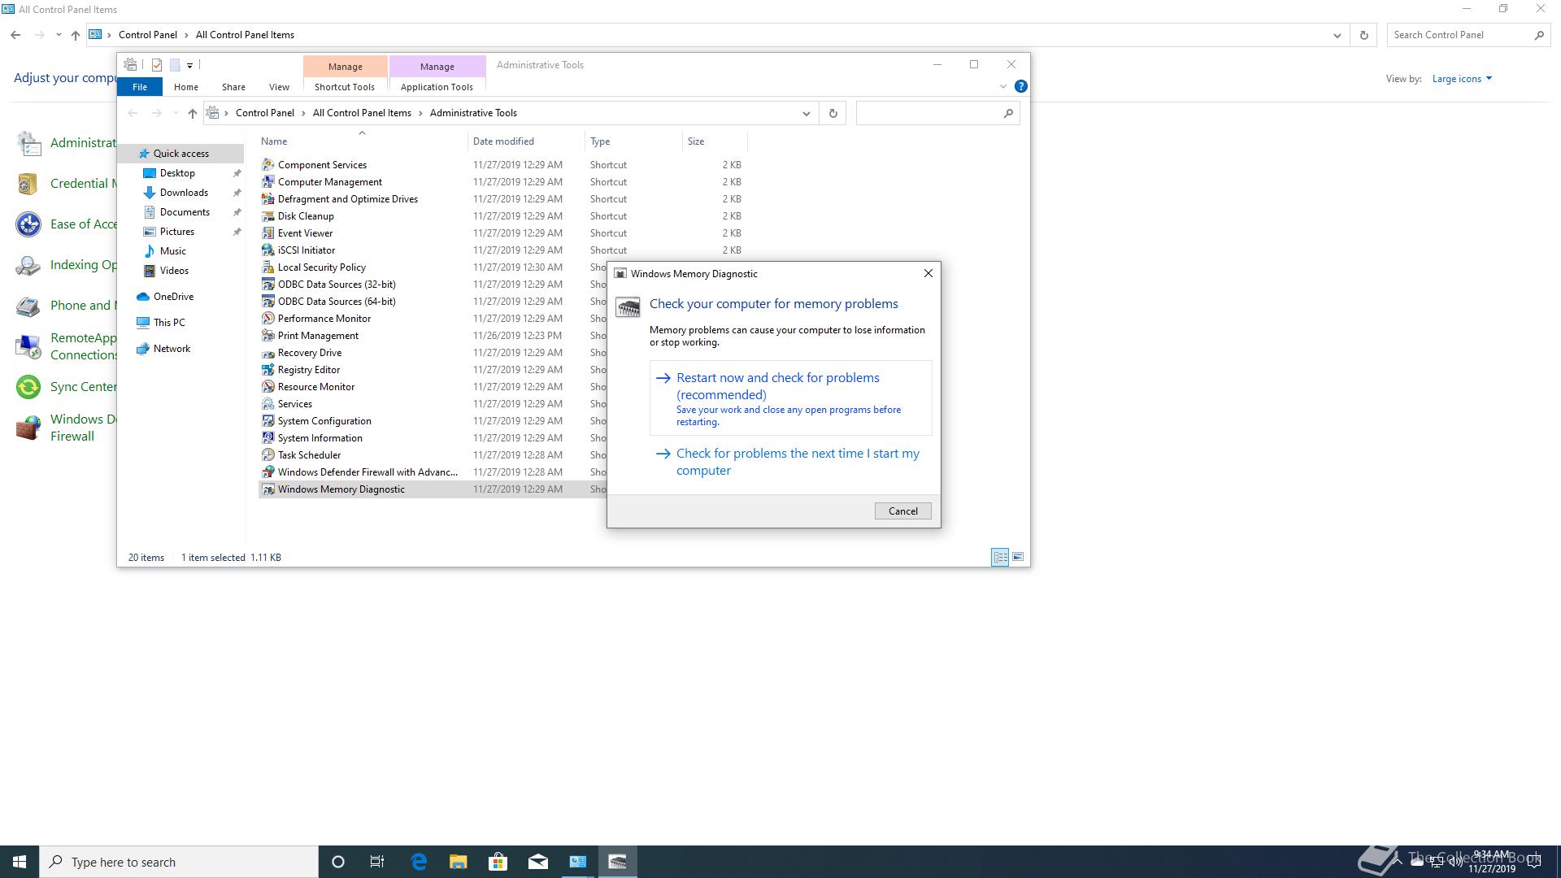Sort files by Date modified column
This screenshot has height=878, width=1561.
click(526, 141)
